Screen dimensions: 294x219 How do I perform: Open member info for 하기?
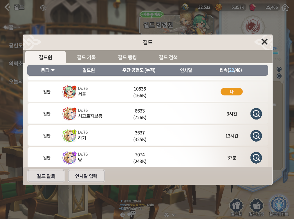[x=256, y=136]
